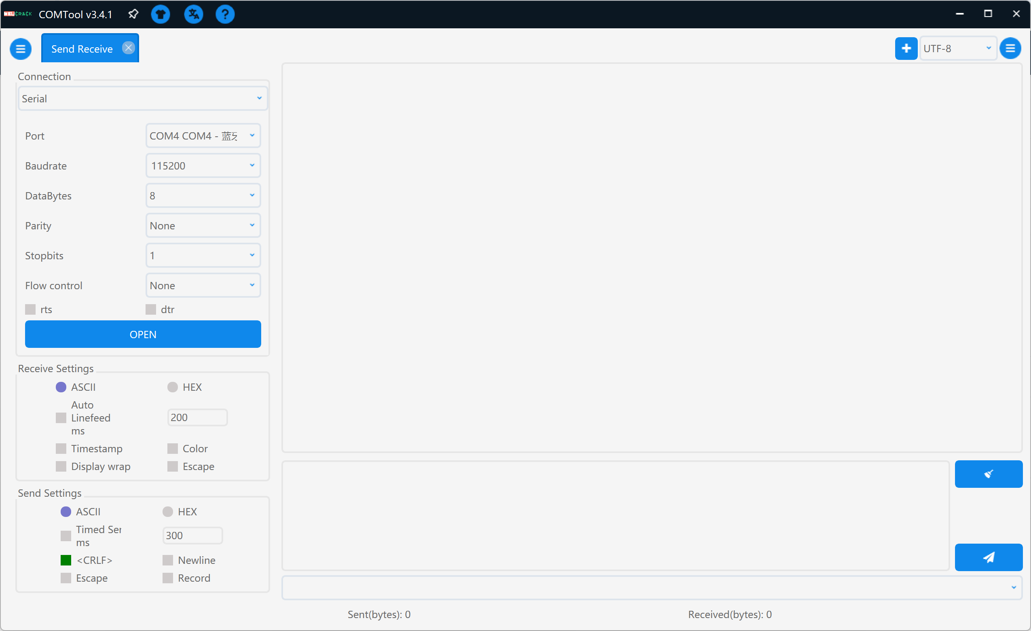Add a new tab with plus icon
The image size is (1031, 631).
(x=906, y=48)
